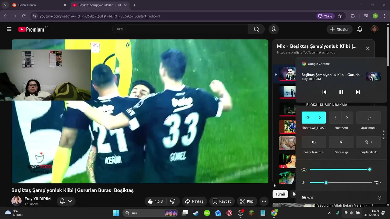Open YouTube notifications bell
The width and height of the screenshot is (390, 219).
(360, 29)
